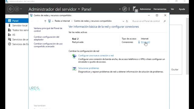Click the IIS icon in sidebar

pos(9,35)
